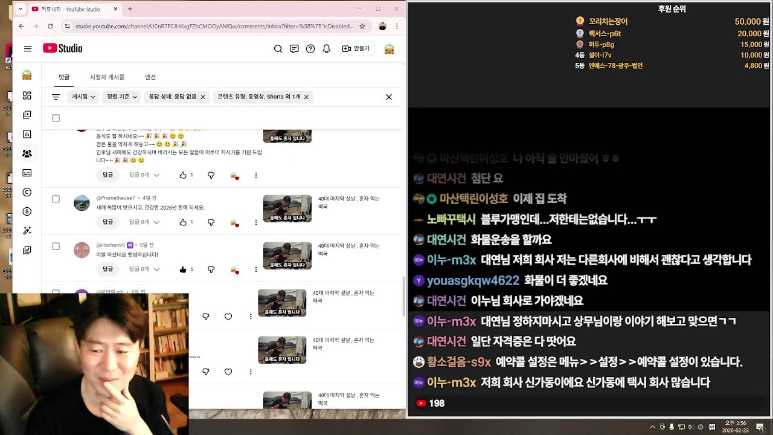Reload the page in Chrome
Screen dimensions: 773x435
(50, 27)
